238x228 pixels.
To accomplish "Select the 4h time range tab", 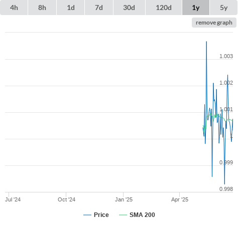I will click(x=14, y=8).
